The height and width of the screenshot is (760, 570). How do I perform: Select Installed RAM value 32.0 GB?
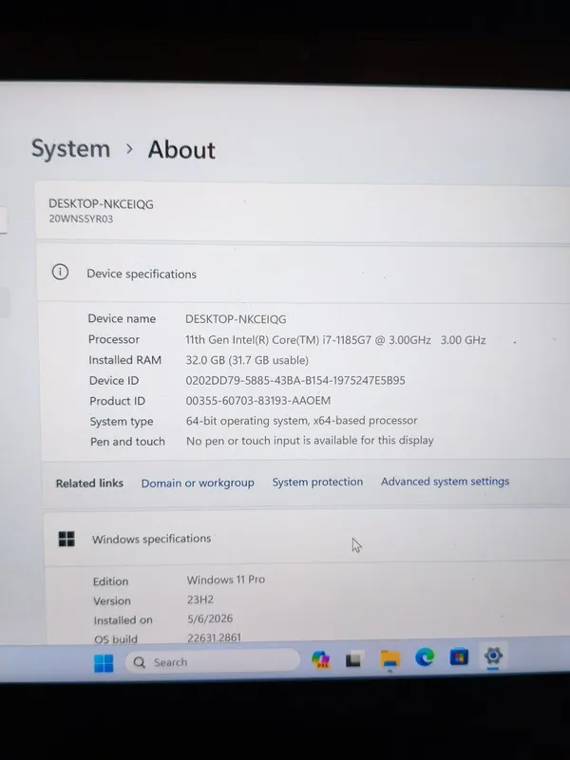(x=203, y=360)
